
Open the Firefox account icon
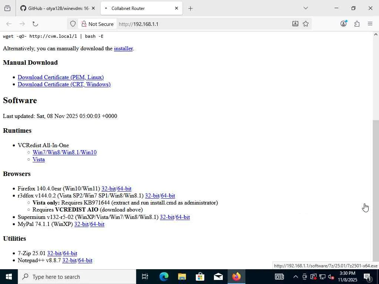click(x=343, y=24)
